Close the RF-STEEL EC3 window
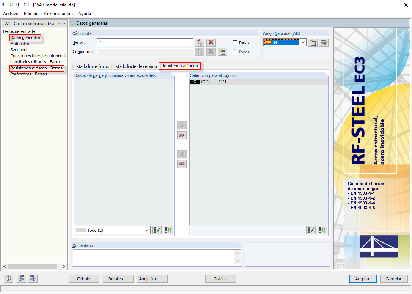412x294 pixels. tap(406, 5)
